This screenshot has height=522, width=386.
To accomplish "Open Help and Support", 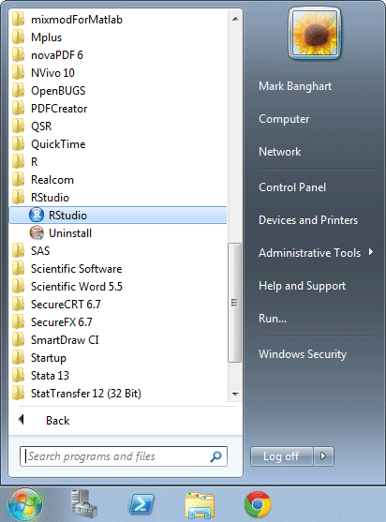I will (302, 286).
